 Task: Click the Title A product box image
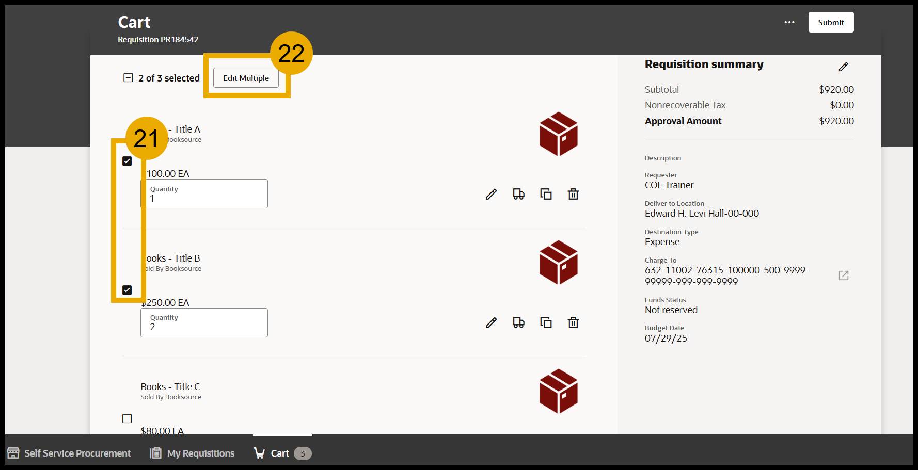[558, 134]
